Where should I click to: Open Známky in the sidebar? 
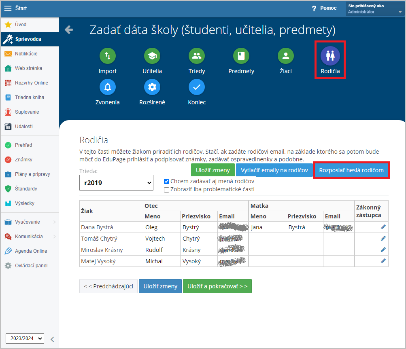(30, 160)
